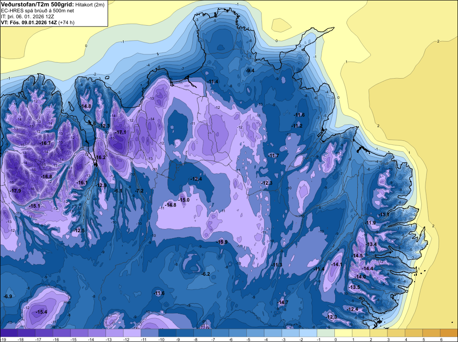Image resolution: width=458 pixels, height=342 pixels.
Task: Click the -6.9 temperature value
Action: 8,296
